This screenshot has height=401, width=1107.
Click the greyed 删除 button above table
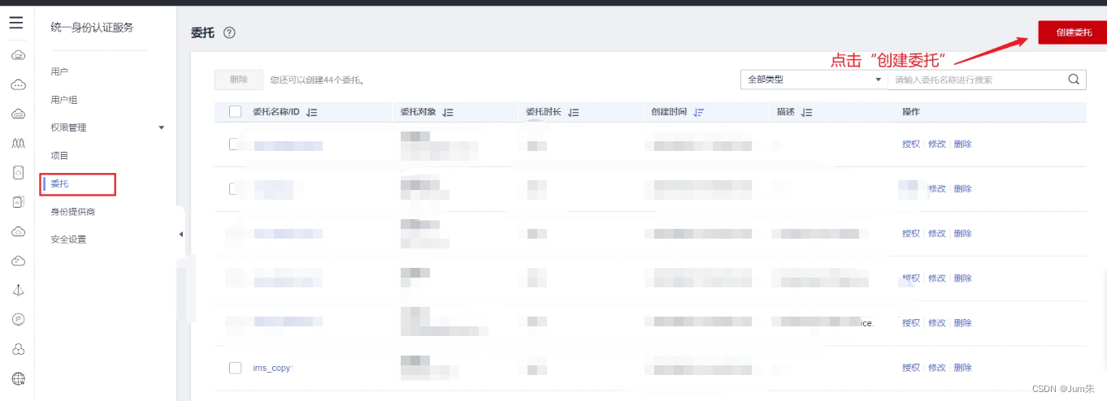click(239, 80)
